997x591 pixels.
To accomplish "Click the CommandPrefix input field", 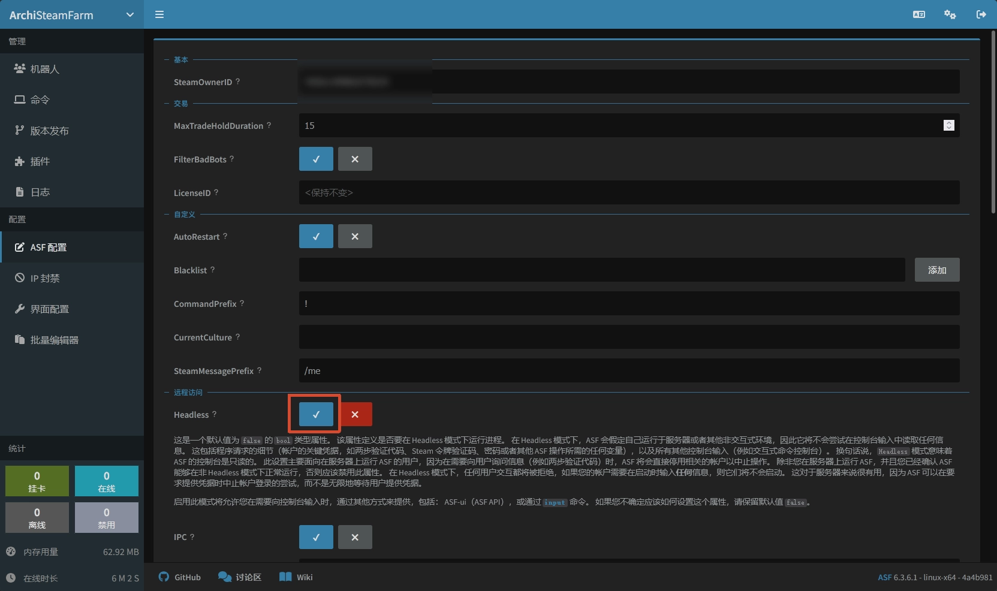I will click(629, 303).
